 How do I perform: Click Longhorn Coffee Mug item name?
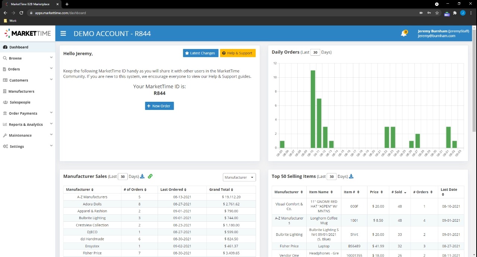click(324, 221)
